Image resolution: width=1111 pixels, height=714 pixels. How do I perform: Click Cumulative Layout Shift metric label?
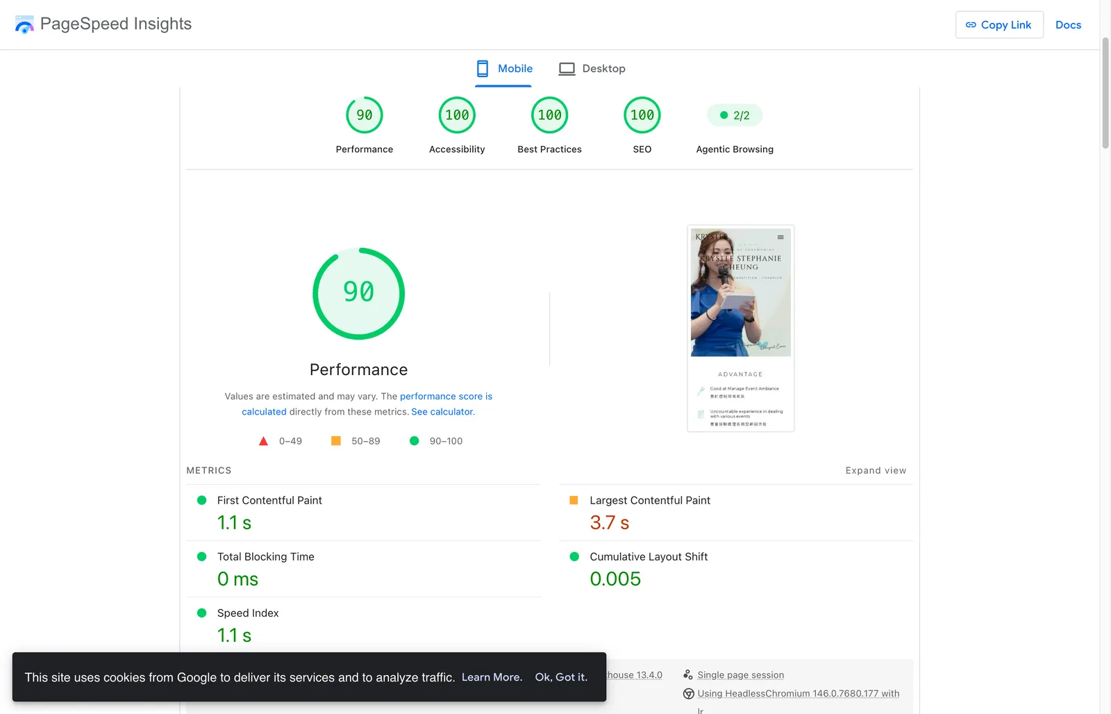[649, 556]
